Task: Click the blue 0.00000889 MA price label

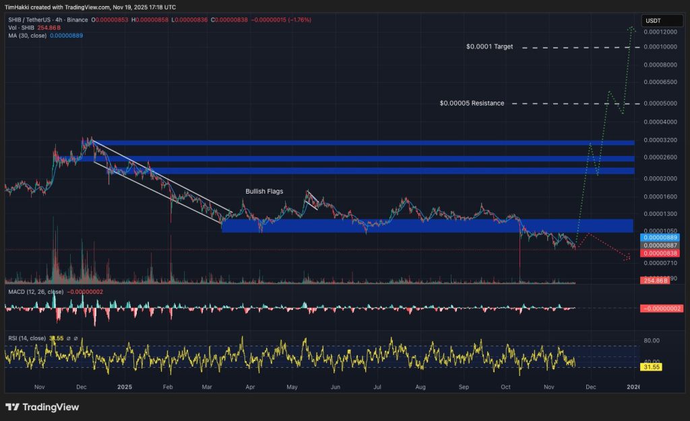Action: 660,238
